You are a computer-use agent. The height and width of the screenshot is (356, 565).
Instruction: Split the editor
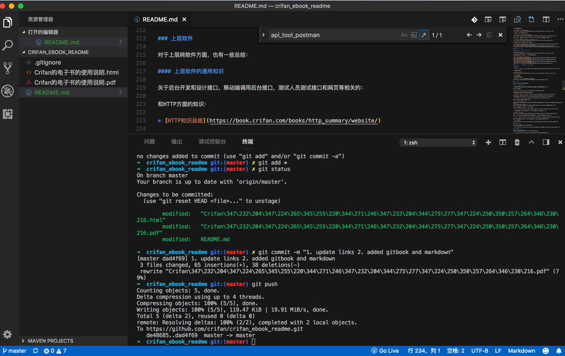(x=546, y=20)
